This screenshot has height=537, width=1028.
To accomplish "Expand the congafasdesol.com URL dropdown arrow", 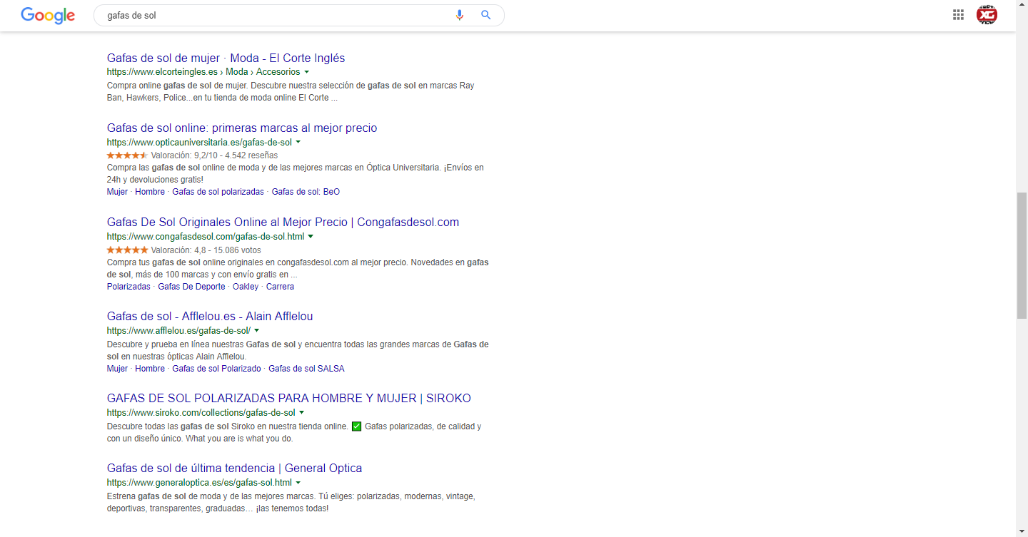I will [x=311, y=236].
